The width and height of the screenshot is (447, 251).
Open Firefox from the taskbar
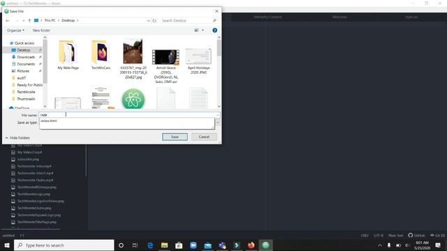(251, 245)
